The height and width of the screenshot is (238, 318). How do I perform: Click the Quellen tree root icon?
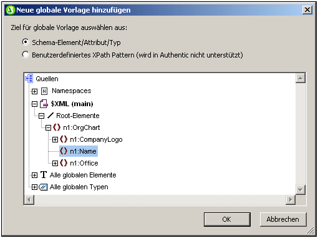[29, 79]
